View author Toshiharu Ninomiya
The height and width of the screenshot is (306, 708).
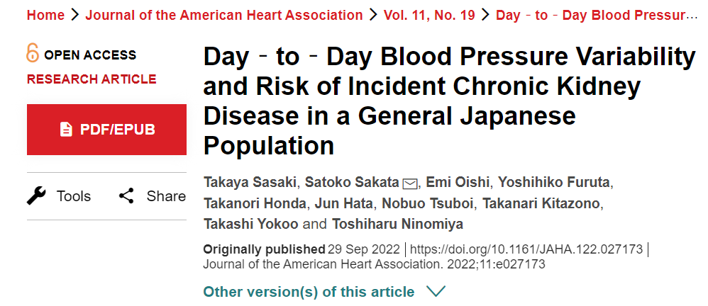pos(398,224)
